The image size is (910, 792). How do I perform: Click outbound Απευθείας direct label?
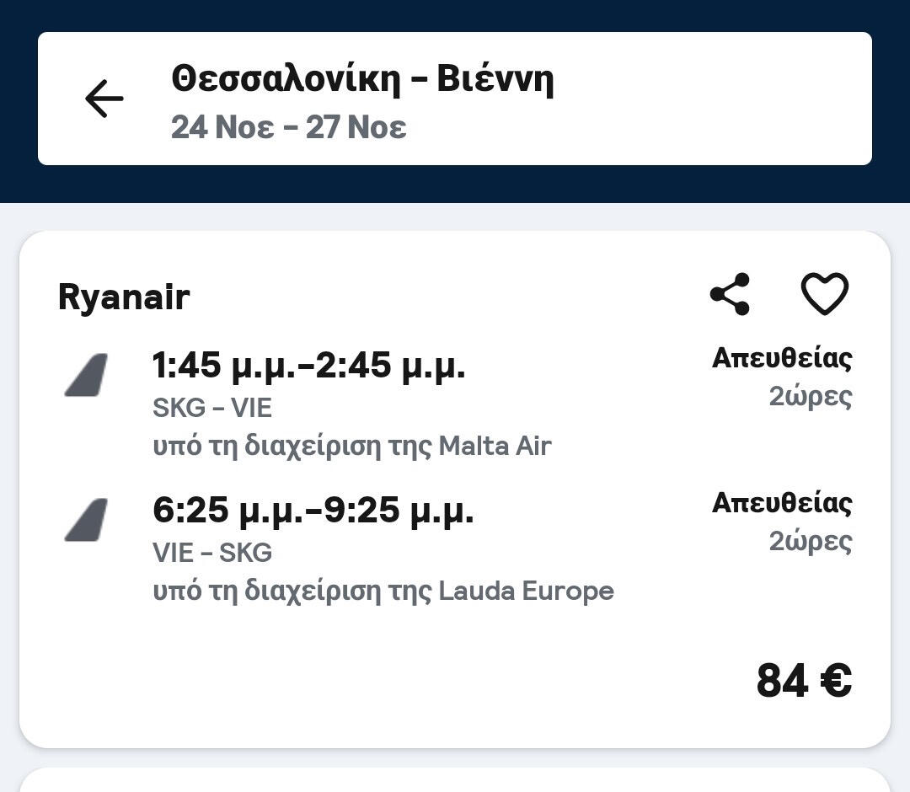tap(781, 358)
